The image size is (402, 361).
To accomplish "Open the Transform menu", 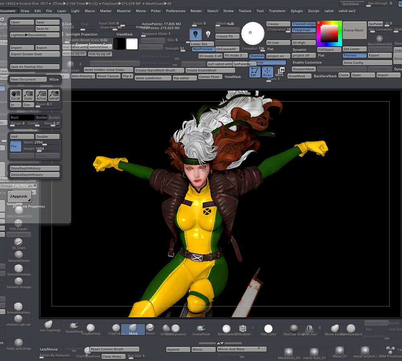I will [x=277, y=11].
